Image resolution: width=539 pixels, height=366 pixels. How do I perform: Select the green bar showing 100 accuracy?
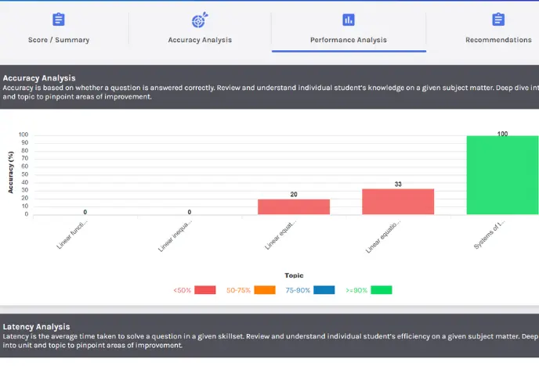(502, 175)
